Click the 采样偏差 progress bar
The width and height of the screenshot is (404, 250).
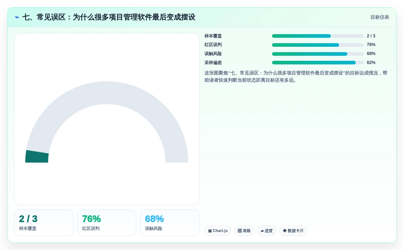click(318, 63)
